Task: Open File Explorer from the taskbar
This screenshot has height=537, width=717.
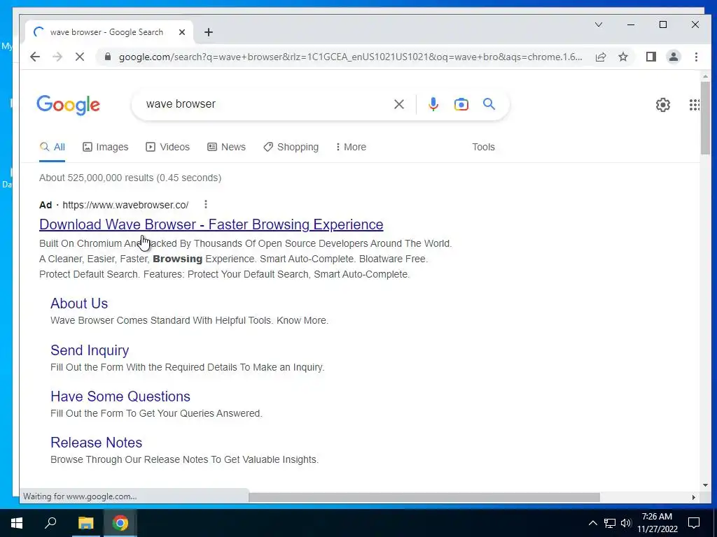Action: pyautogui.click(x=85, y=523)
